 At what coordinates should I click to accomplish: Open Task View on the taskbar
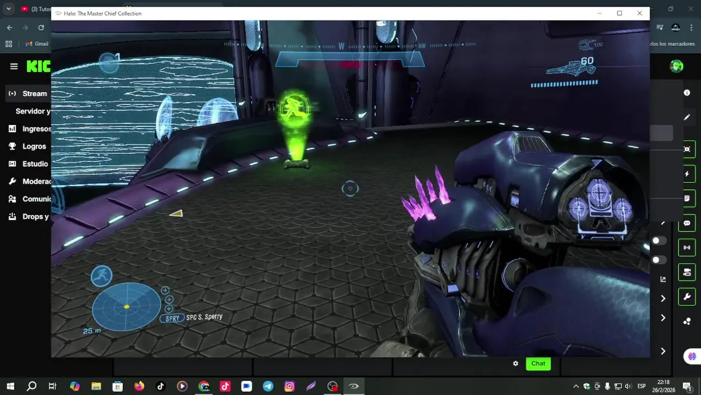point(53,386)
